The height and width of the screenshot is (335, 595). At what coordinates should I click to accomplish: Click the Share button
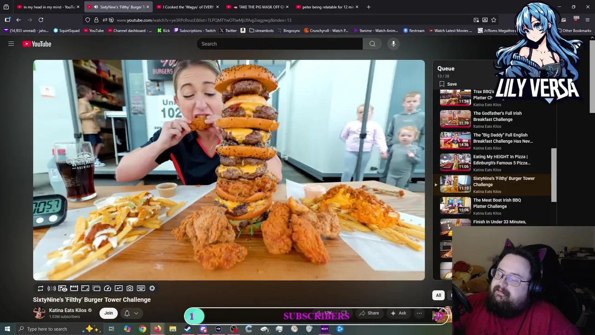click(x=369, y=313)
